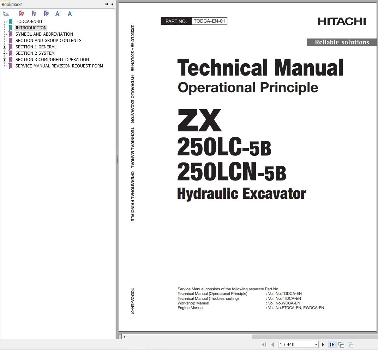Click the teal bookmark icon beside TODCA-EN-01
Screen dimensions: 378x350
(11, 22)
